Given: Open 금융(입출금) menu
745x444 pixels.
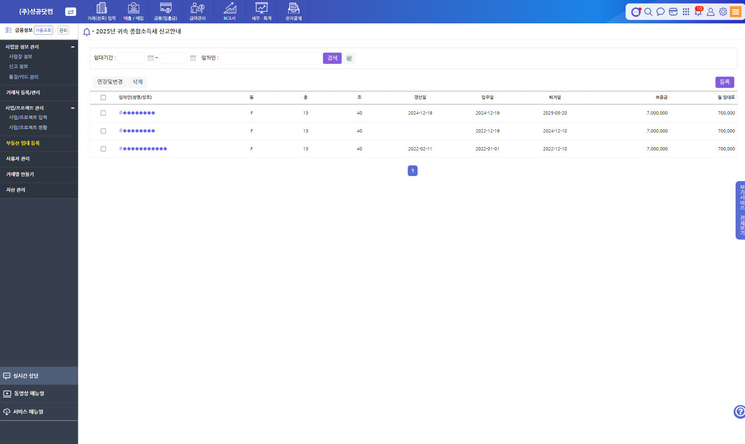Looking at the screenshot, I should (165, 12).
